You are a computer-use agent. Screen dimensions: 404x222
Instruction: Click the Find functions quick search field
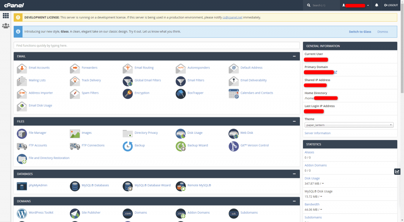157,46
